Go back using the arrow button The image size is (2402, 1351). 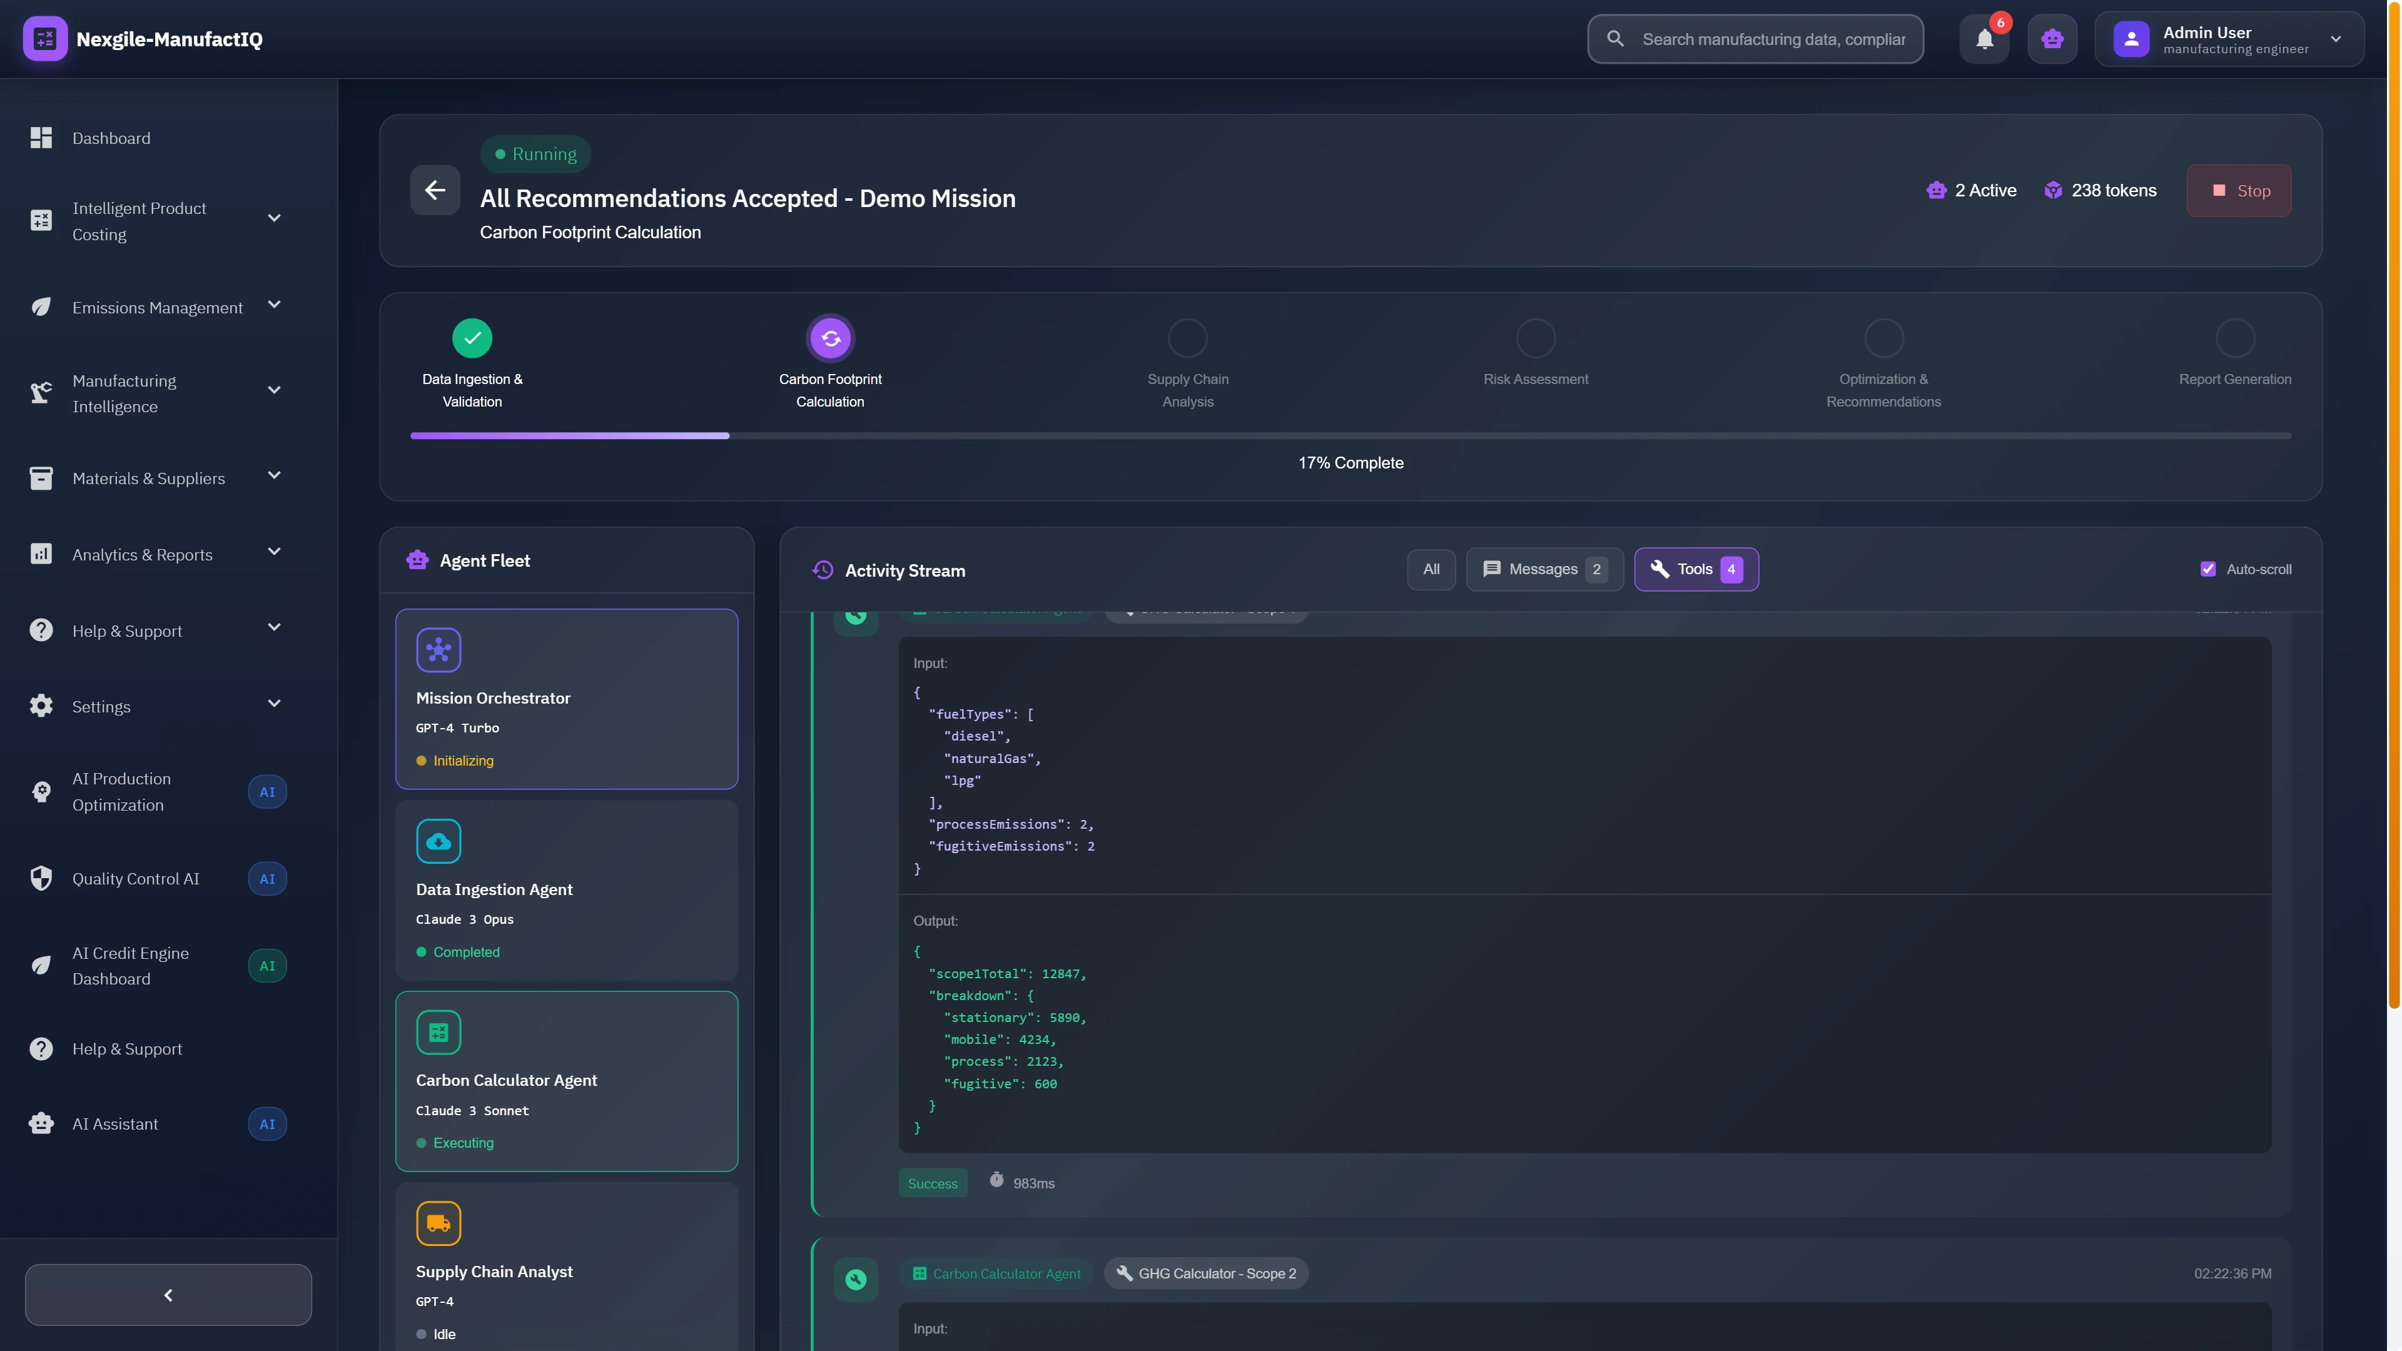coord(435,190)
